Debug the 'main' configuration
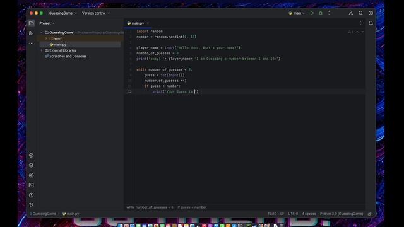Image resolution: width=404 pixels, height=227 pixels. pyautogui.click(x=321, y=13)
